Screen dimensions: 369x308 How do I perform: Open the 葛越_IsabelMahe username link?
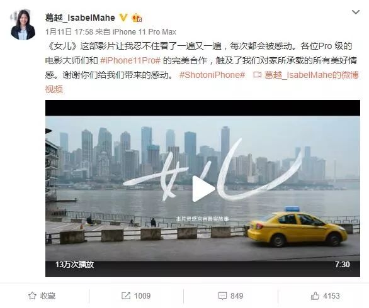[x=80, y=18]
